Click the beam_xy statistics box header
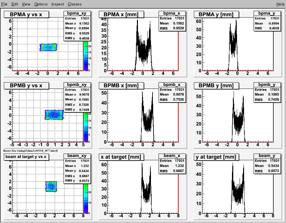Image resolution: width=286 pixels, height=223 pixels. [x=77, y=156]
